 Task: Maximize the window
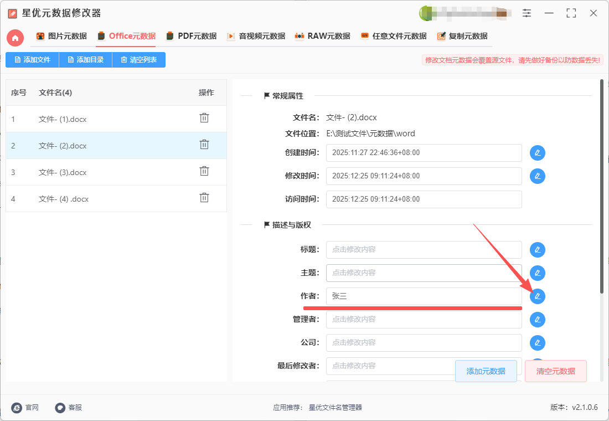coord(571,13)
